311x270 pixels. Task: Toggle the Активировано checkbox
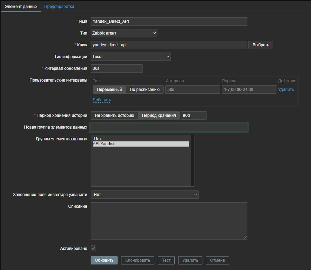point(93,248)
